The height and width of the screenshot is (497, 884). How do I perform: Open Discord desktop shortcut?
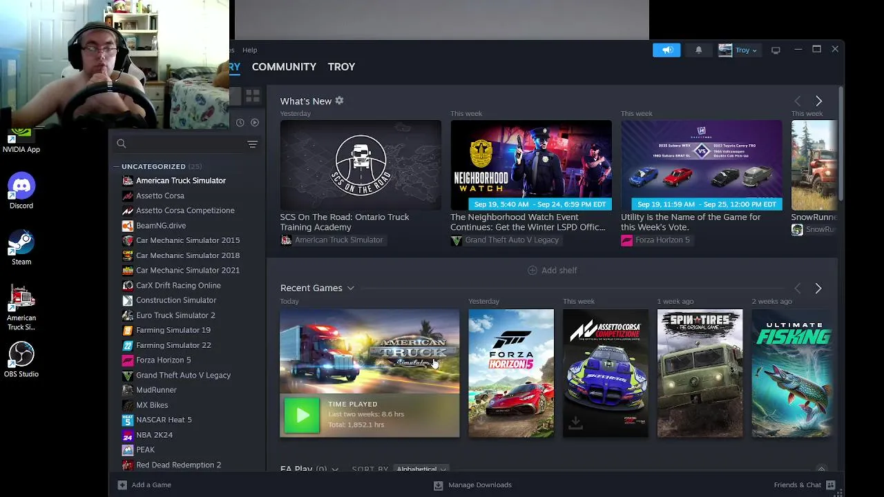pyautogui.click(x=21, y=191)
